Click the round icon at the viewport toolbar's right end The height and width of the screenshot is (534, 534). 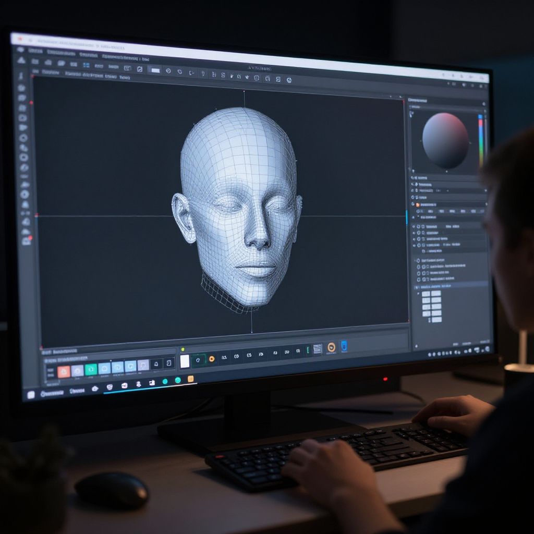(289, 80)
